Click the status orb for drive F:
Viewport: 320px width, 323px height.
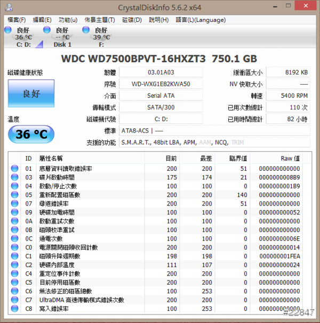point(86,30)
